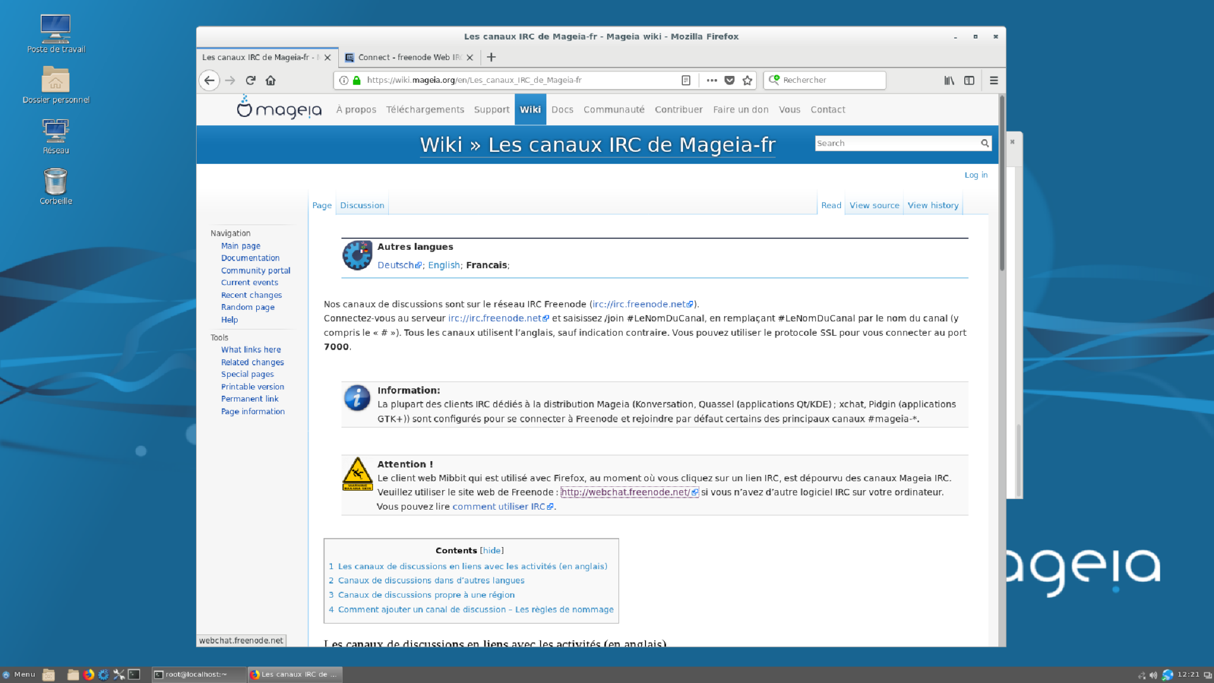Hide the Contents table

coord(492,550)
